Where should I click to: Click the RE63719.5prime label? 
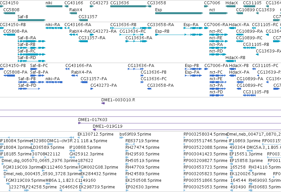coord(142,141)
